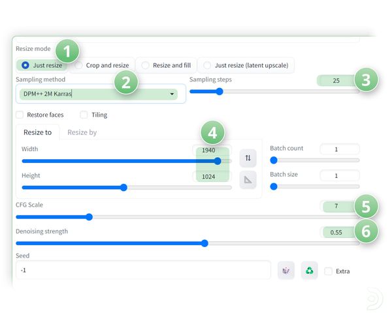This screenshot has width=392, height=326.
Task: Click the Batch size number field
Action: coord(340,176)
